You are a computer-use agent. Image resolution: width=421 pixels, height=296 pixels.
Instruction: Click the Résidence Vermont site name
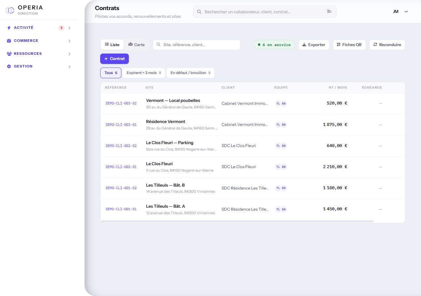166,122
